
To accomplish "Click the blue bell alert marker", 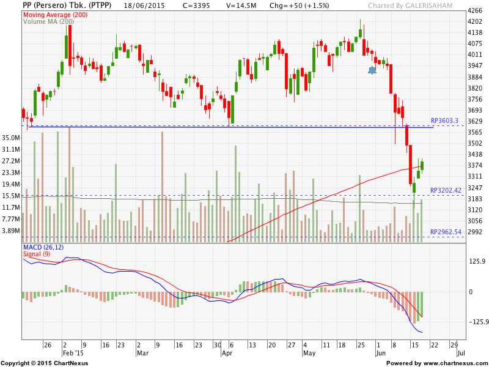I will (372, 70).
